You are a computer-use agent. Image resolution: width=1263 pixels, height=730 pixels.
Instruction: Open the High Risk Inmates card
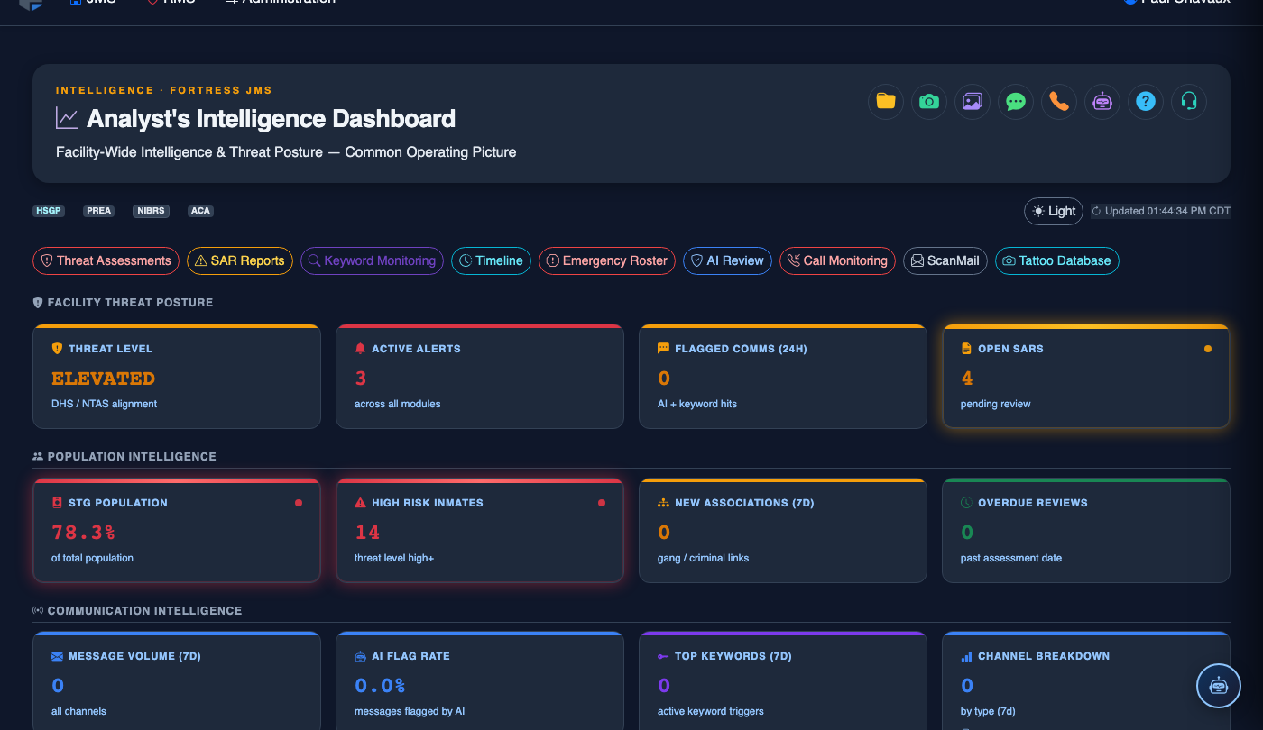[480, 531]
